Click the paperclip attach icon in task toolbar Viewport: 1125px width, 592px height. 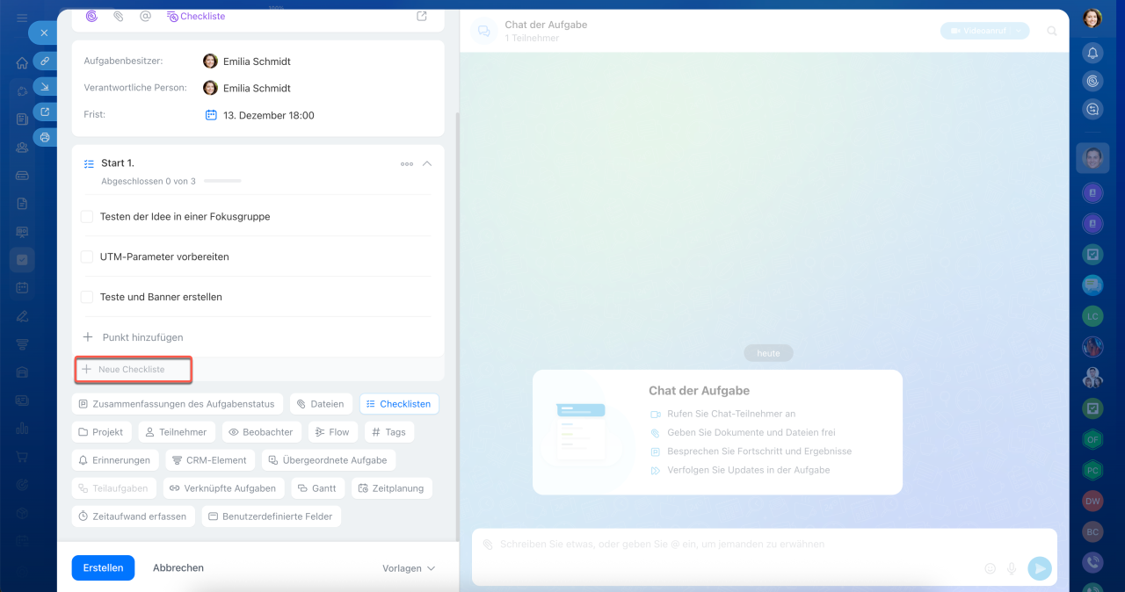(x=119, y=16)
